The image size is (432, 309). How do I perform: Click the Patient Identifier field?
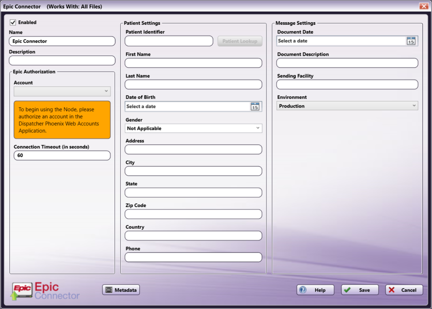click(x=169, y=41)
